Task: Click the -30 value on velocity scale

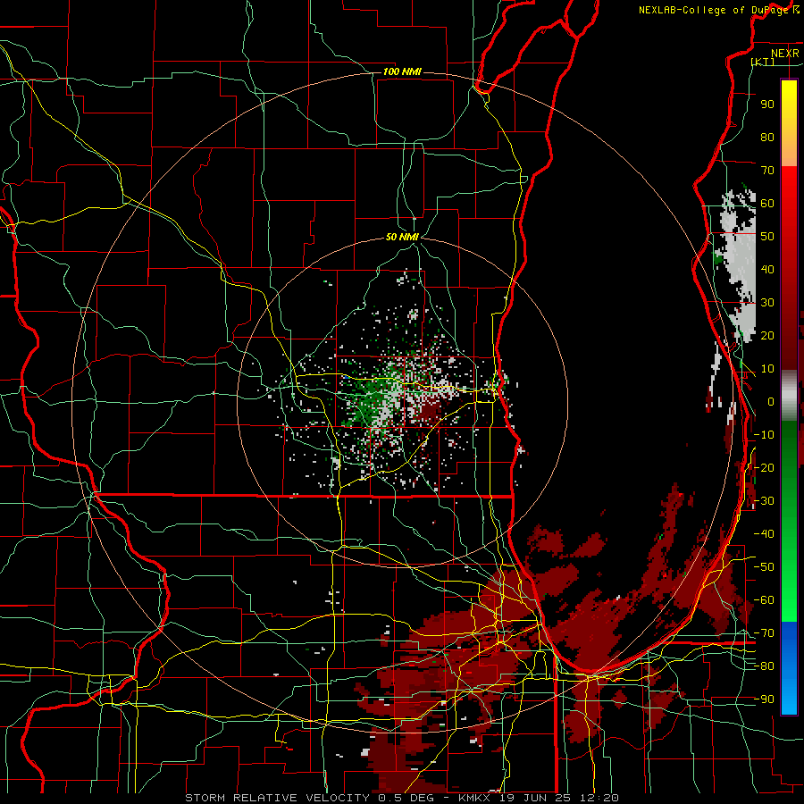Action: click(764, 501)
